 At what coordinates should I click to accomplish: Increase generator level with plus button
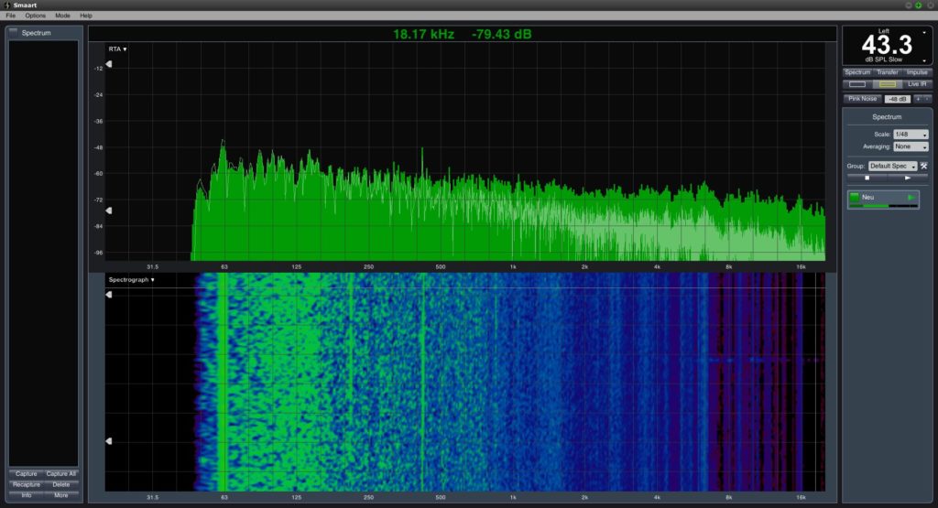point(918,99)
